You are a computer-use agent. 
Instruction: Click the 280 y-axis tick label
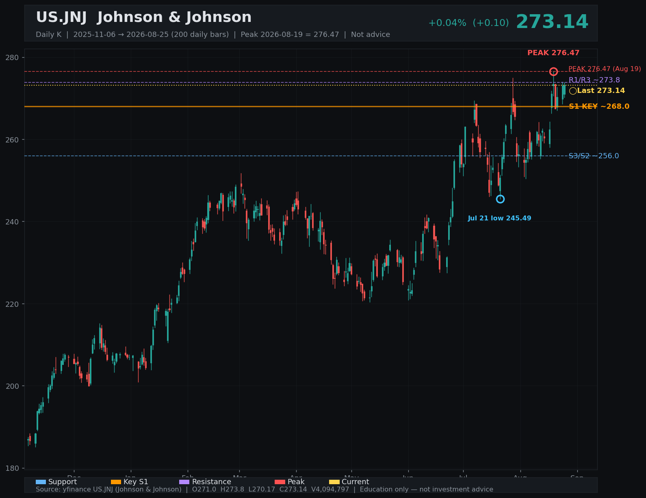13,57
